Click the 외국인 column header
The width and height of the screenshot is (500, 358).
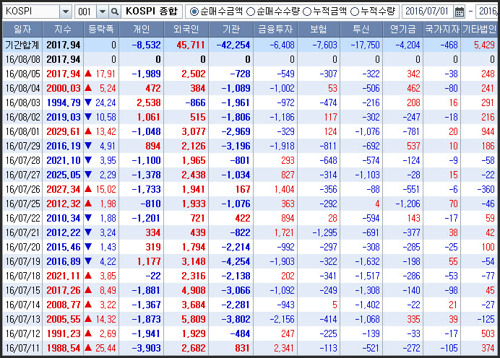[186, 30]
